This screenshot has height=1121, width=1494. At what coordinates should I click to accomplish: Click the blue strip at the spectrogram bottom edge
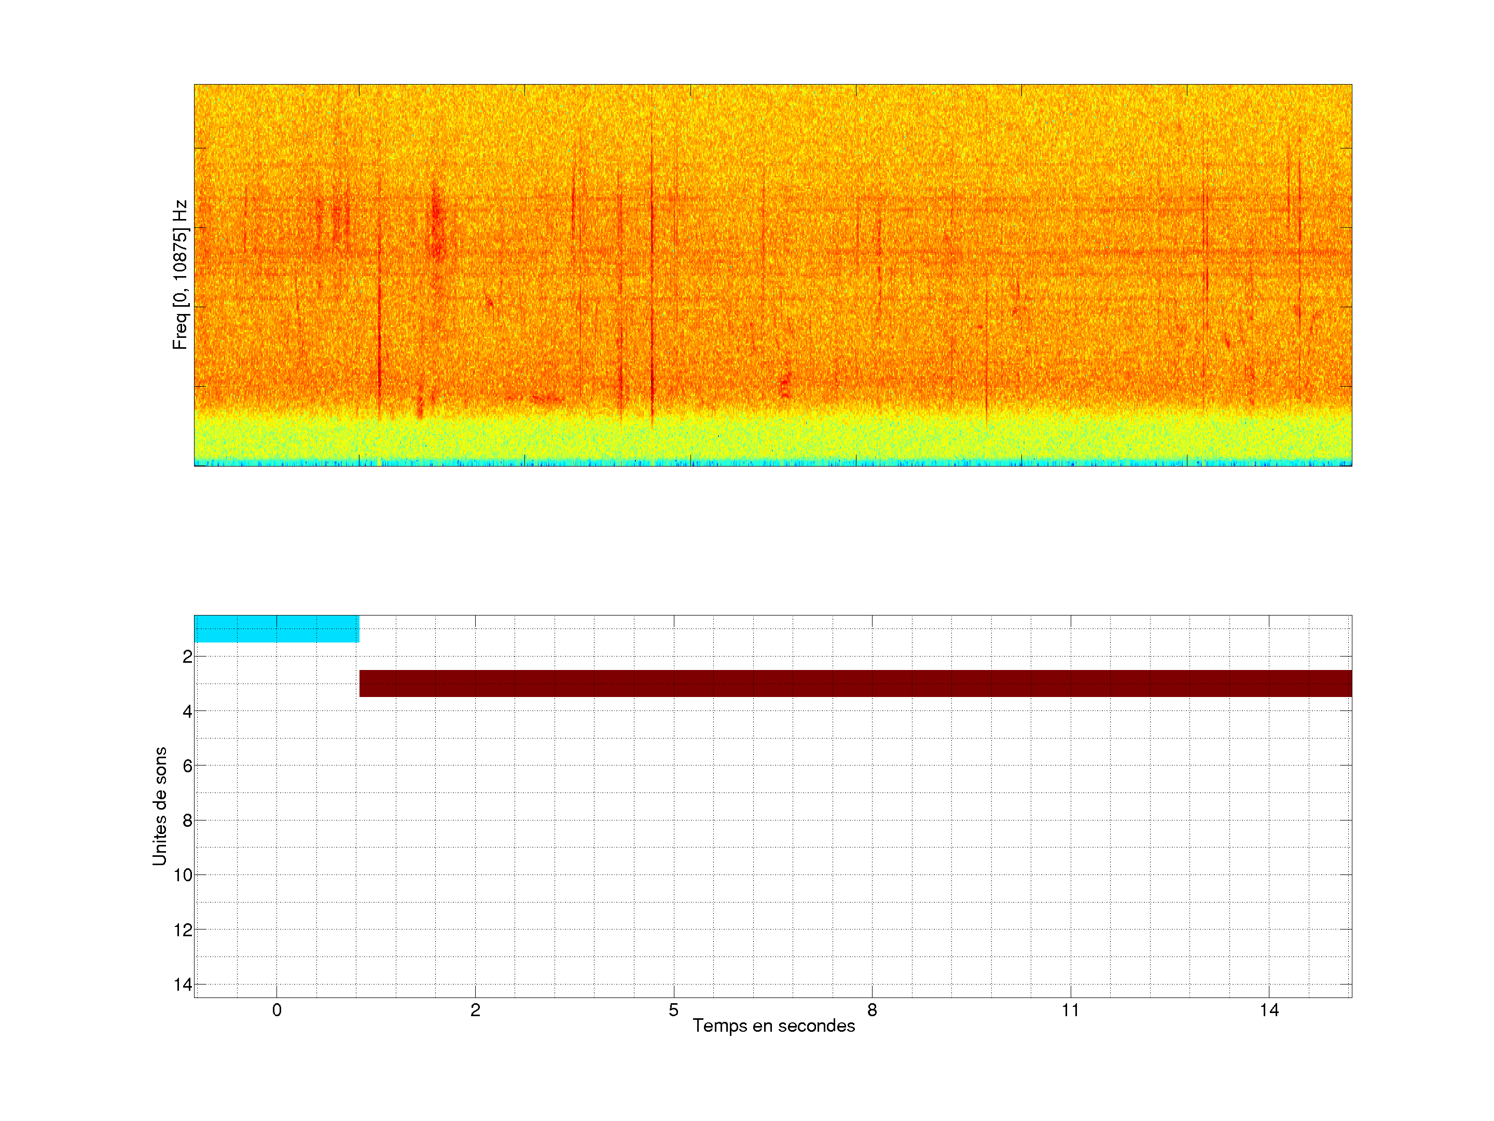[x=772, y=463]
